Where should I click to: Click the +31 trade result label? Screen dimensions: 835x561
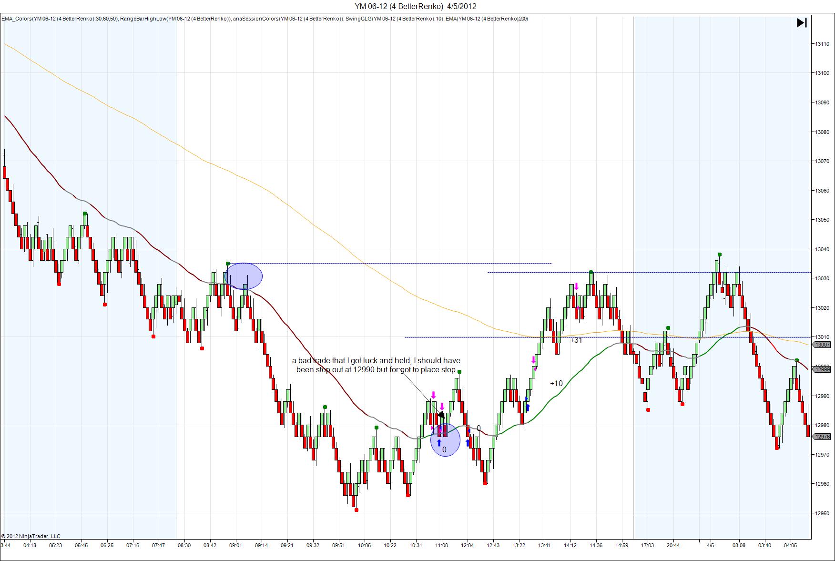[x=576, y=340]
